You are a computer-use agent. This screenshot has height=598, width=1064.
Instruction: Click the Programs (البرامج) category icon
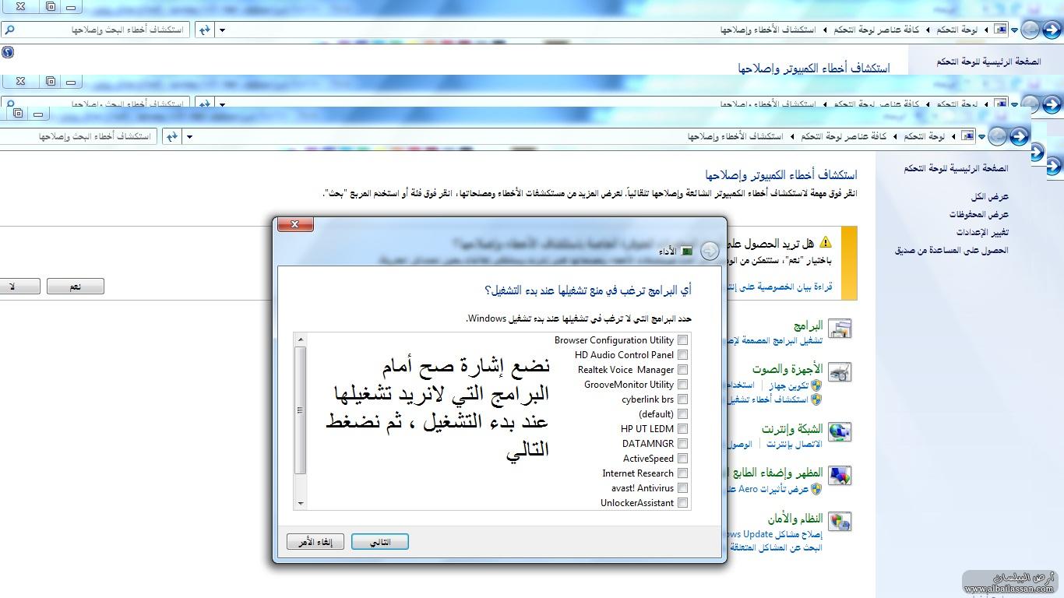pyautogui.click(x=840, y=329)
